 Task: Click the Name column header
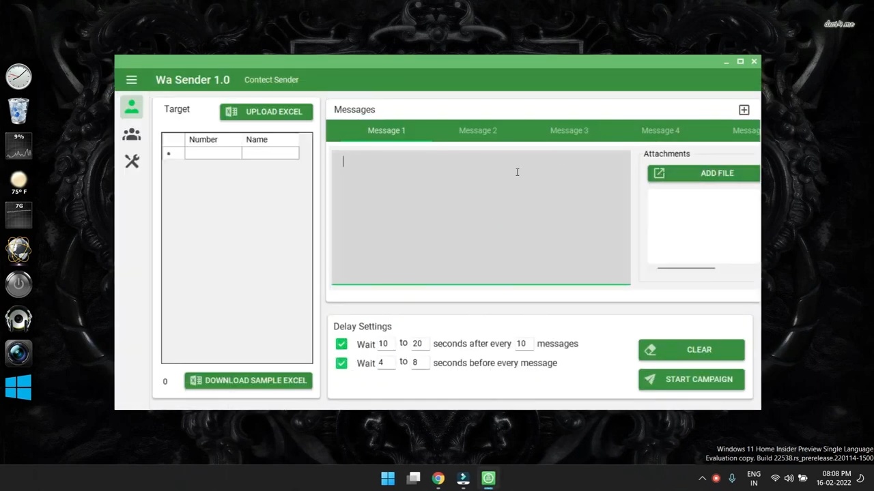270,139
